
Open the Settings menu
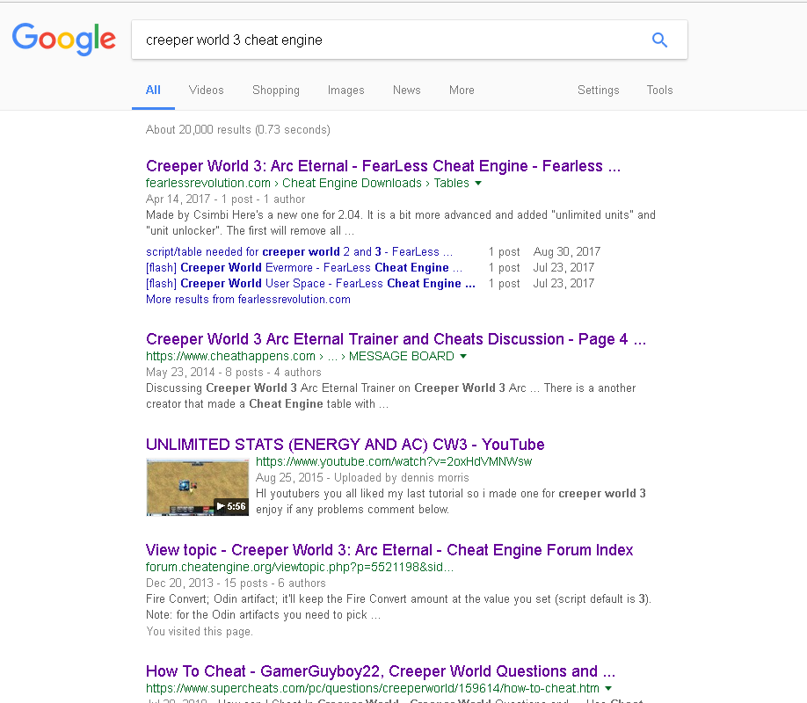599,90
